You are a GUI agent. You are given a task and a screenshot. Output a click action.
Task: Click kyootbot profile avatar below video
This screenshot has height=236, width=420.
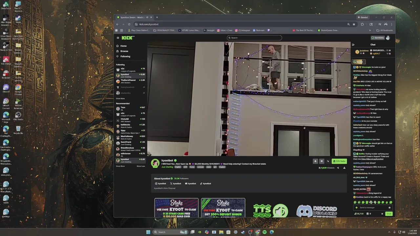pos(155,163)
